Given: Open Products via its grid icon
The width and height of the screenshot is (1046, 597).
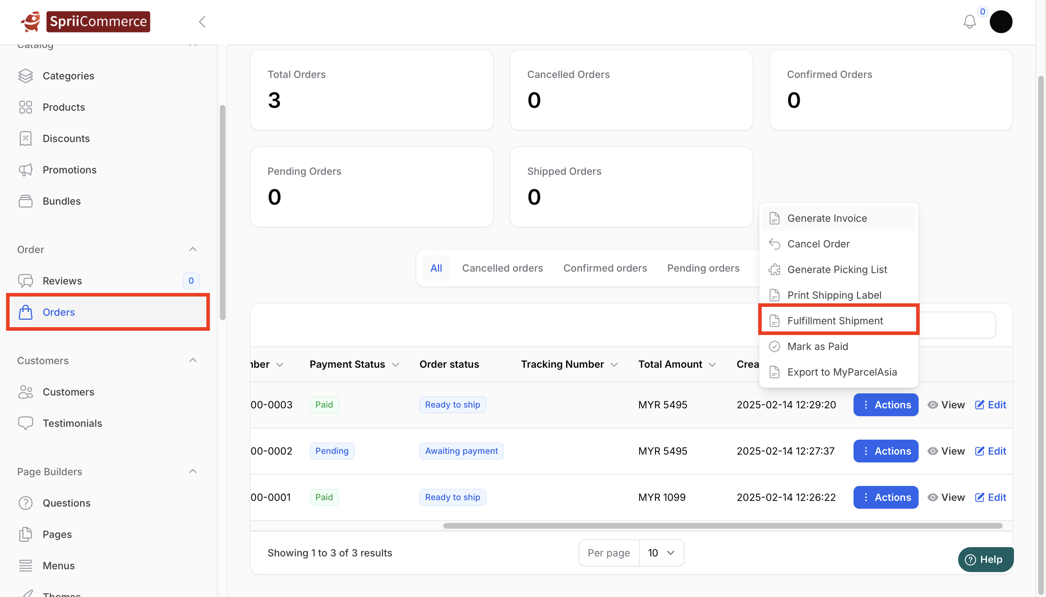Looking at the screenshot, I should point(25,107).
